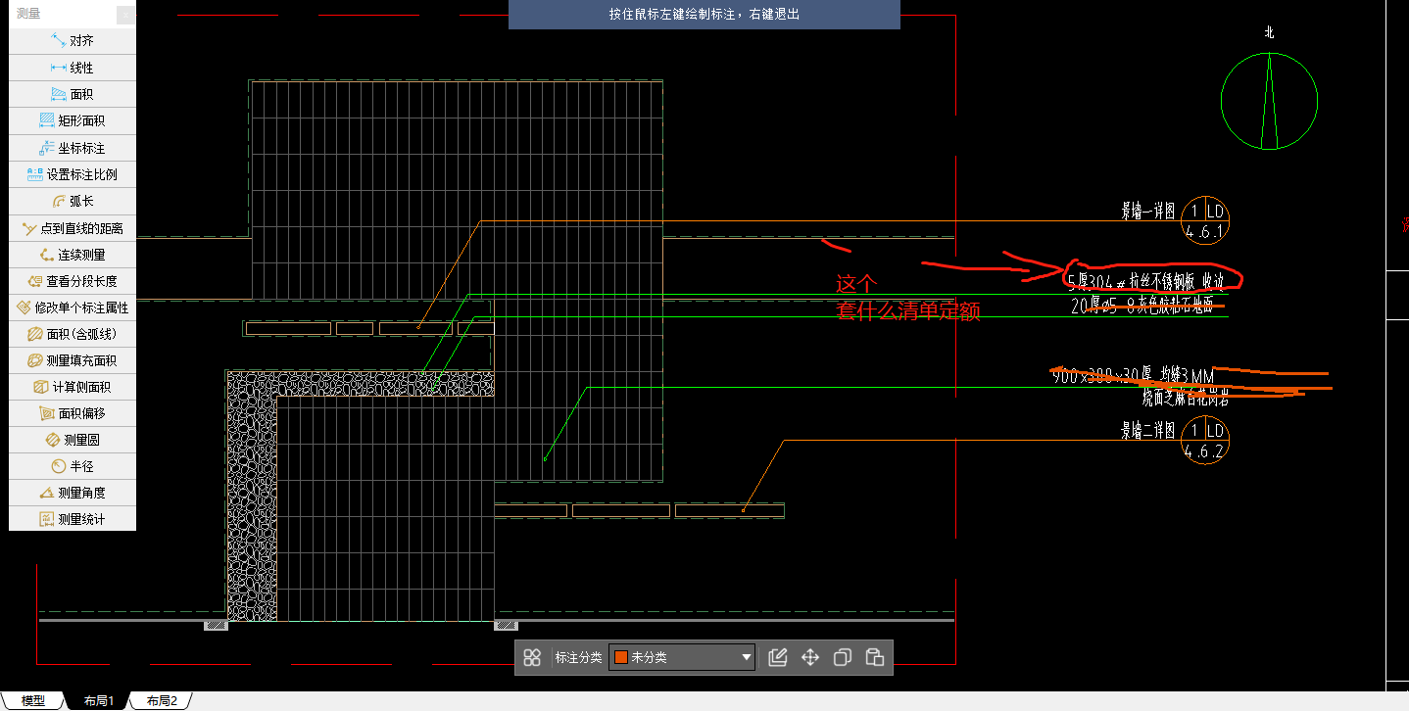Select the 对齐 measurement tool
1409x711 pixels.
tap(73, 41)
